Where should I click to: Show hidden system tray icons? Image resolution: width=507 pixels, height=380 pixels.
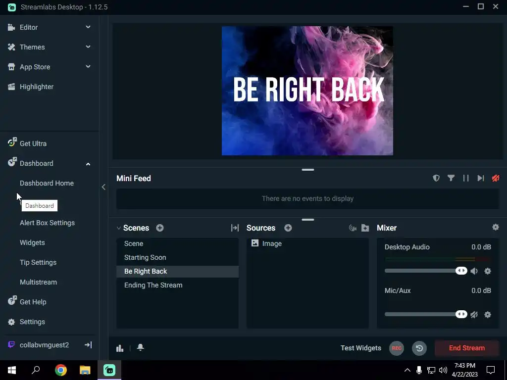point(407,370)
